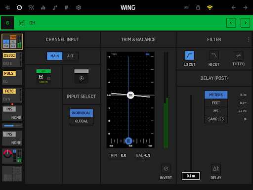
Task: Choose GLOBAL input select
Action: [x=82, y=121]
